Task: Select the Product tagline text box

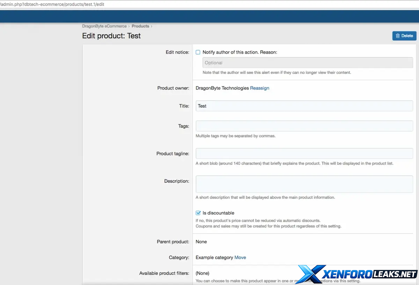Action: (304, 153)
